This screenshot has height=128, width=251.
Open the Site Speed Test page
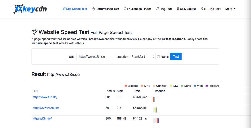pos(75,9)
